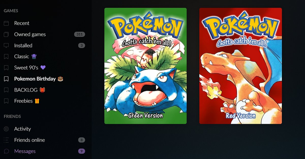
Task: Click the Installed monitor icon
Action: pos(6,46)
